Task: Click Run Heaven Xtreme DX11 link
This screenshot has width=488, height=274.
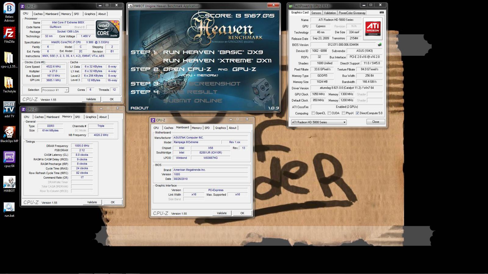Action: coord(217,61)
